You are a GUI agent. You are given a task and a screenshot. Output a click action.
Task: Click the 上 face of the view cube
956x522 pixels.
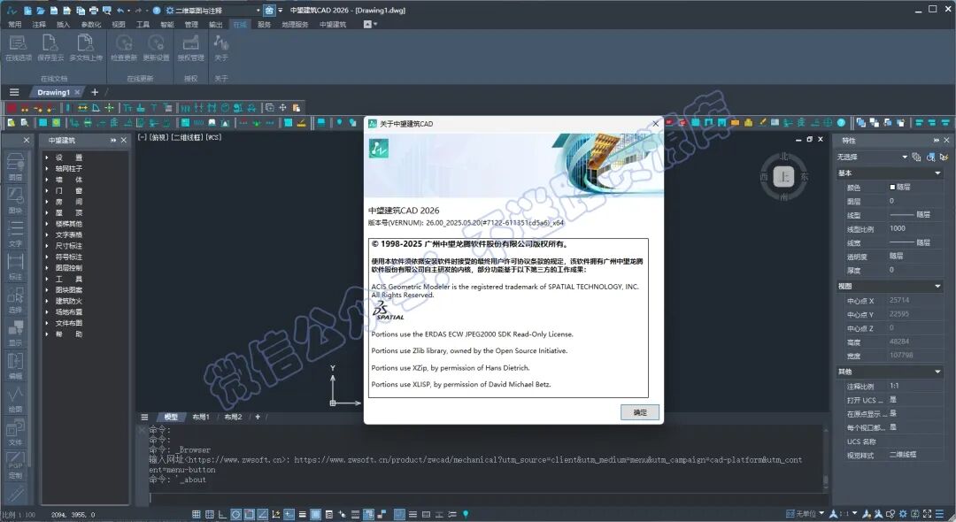783,177
